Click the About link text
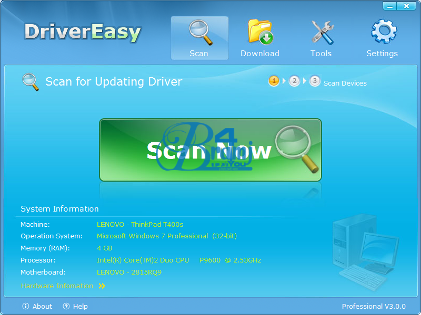Viewport: 421px width, 315px height. pyautogui.click(x=42, y=306)
